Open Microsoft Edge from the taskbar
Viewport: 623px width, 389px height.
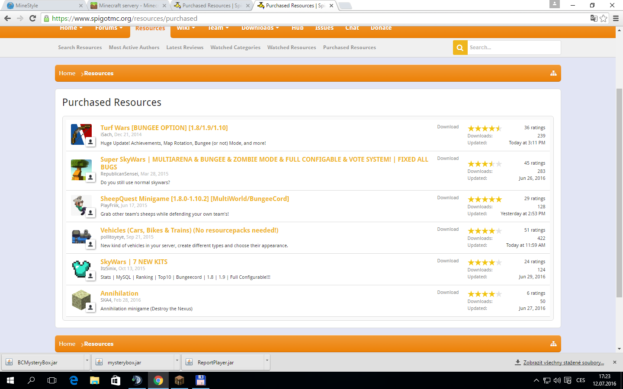point(74,380)
